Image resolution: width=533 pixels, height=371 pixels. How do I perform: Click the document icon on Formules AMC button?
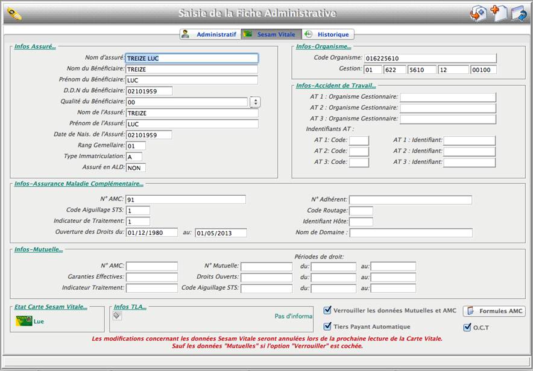pyautogui.click(x=471, y=311)
